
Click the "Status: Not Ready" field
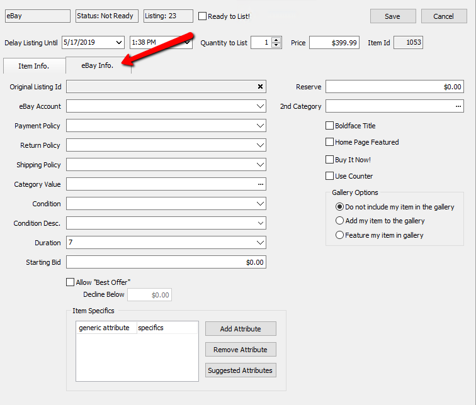point(107,16)
